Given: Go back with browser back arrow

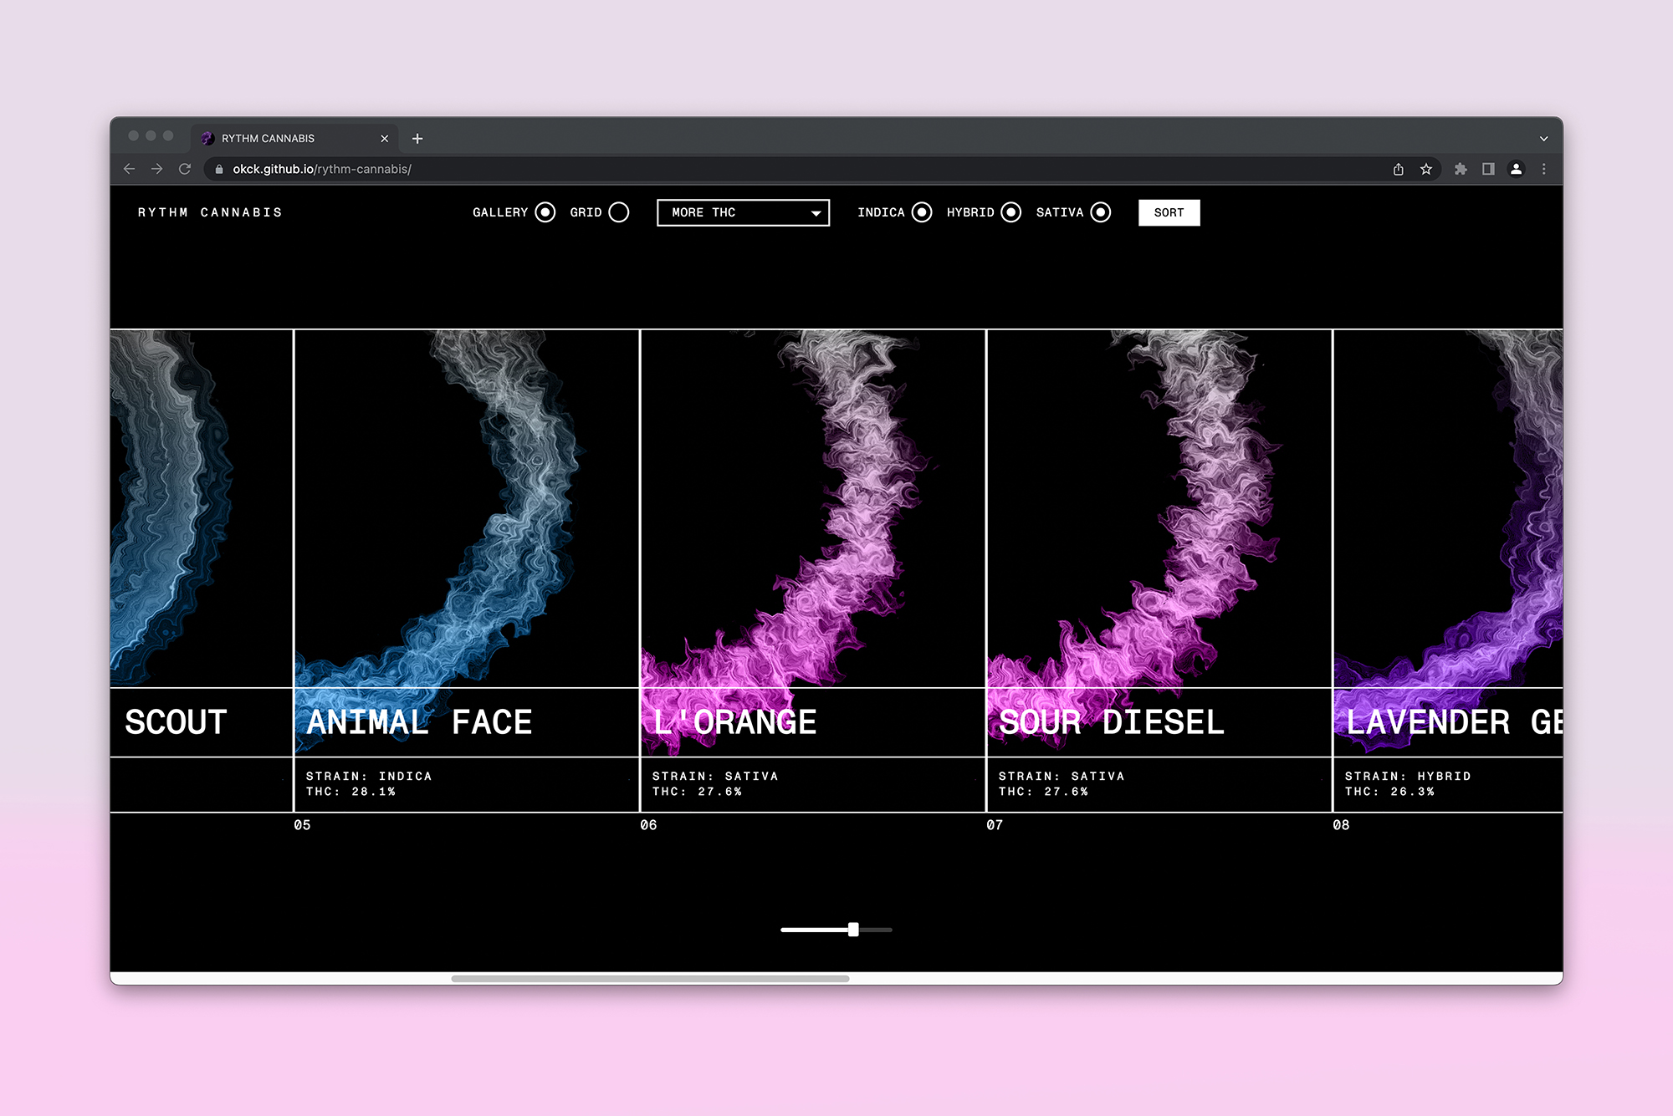Looking at the screenshot, I should click(129, 169).
